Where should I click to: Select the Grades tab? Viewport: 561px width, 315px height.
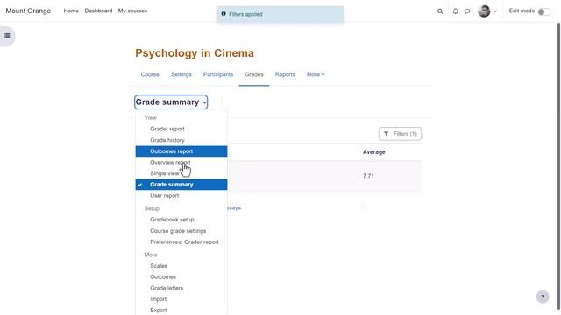tap(254, 74)
